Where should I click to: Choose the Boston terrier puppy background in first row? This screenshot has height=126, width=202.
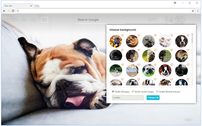click(x=181, y=41)
